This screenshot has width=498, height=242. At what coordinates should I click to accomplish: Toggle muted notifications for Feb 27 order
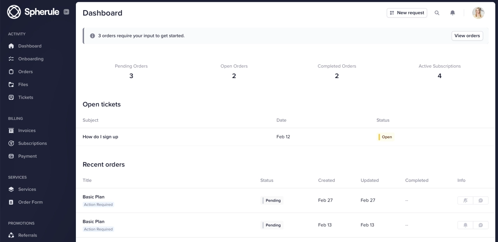465,200
